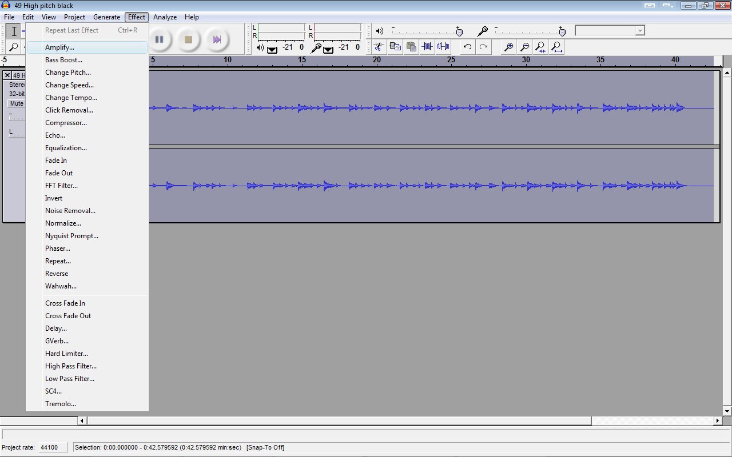
Task: Stop playback with the Stop button
Action: point(188,39)
